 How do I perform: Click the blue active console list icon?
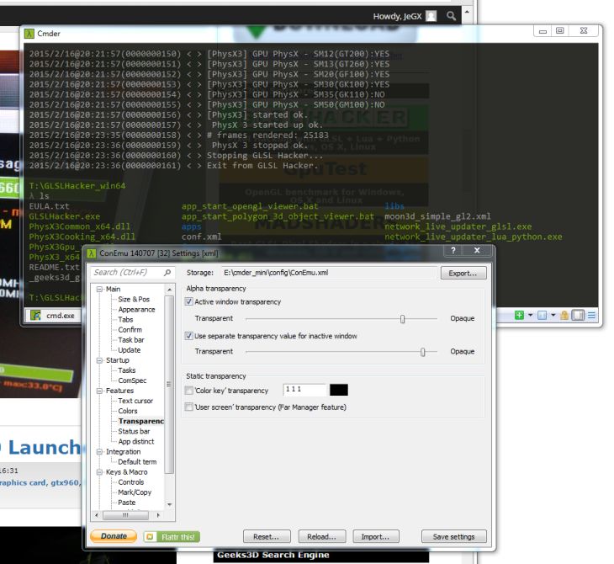click(542, 315)
